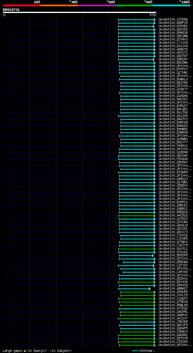Viewport: 193px width, 353px height.
Task: Click hit name UniRef100_Q59UE5
Action: pyautogui.click(x=173, y=292)
